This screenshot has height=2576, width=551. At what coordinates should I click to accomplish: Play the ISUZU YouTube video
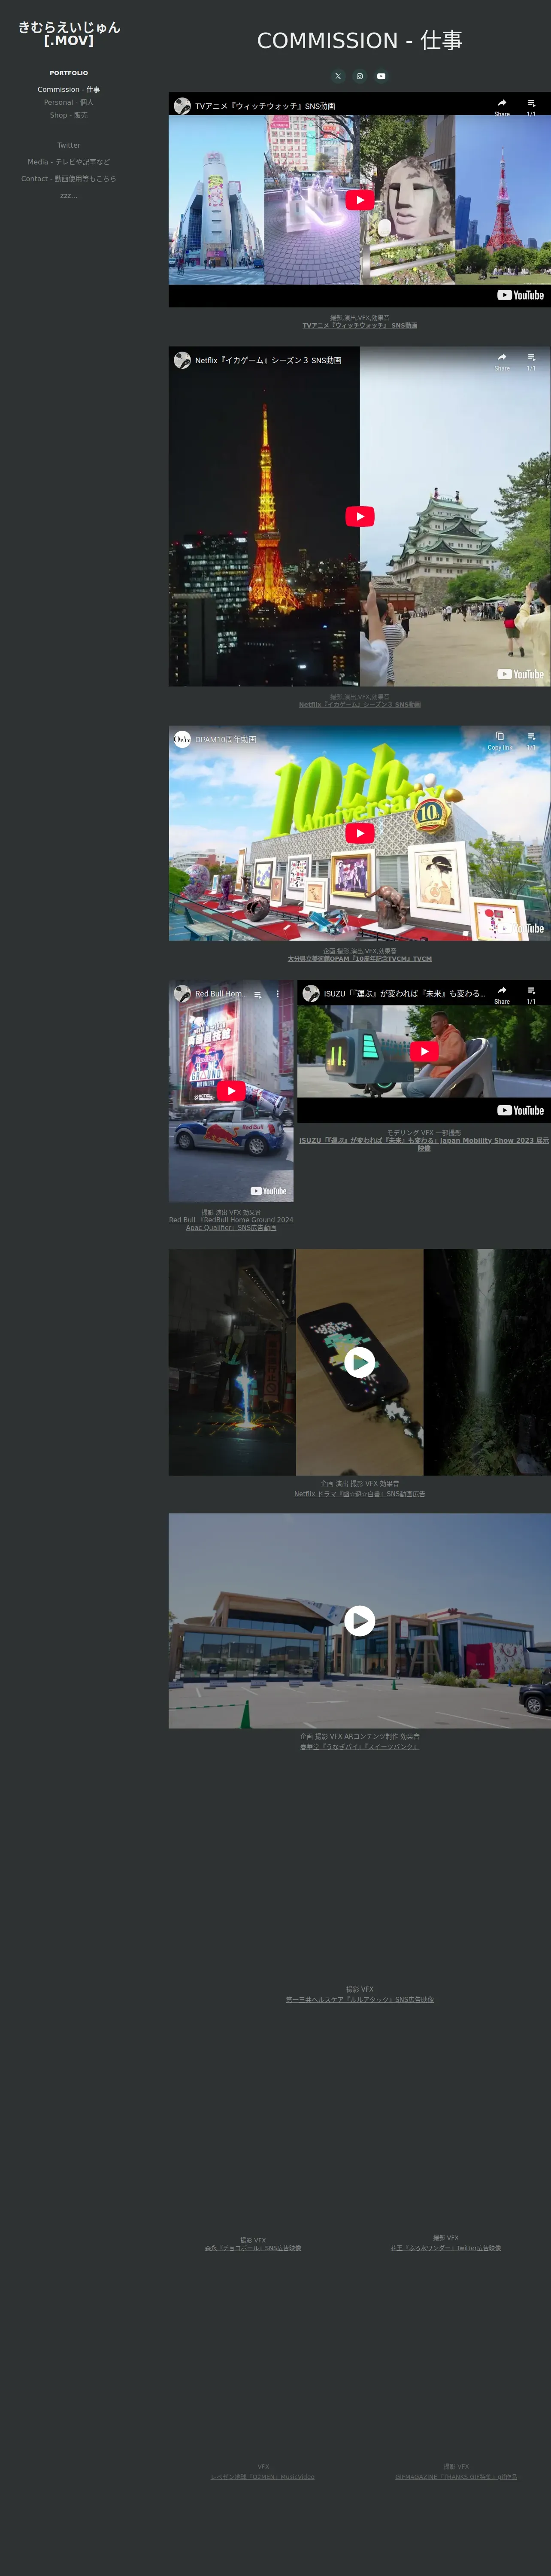click(x=424, y=1051)
